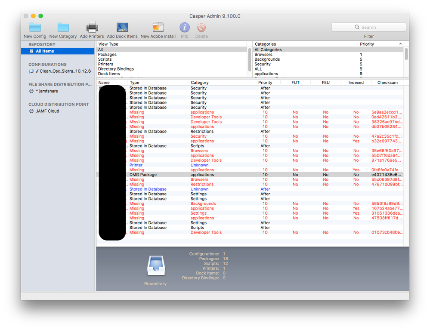Sort items by the Category column header
The width and height of the screenshot is (430, 330).
[x=220, y=83]
